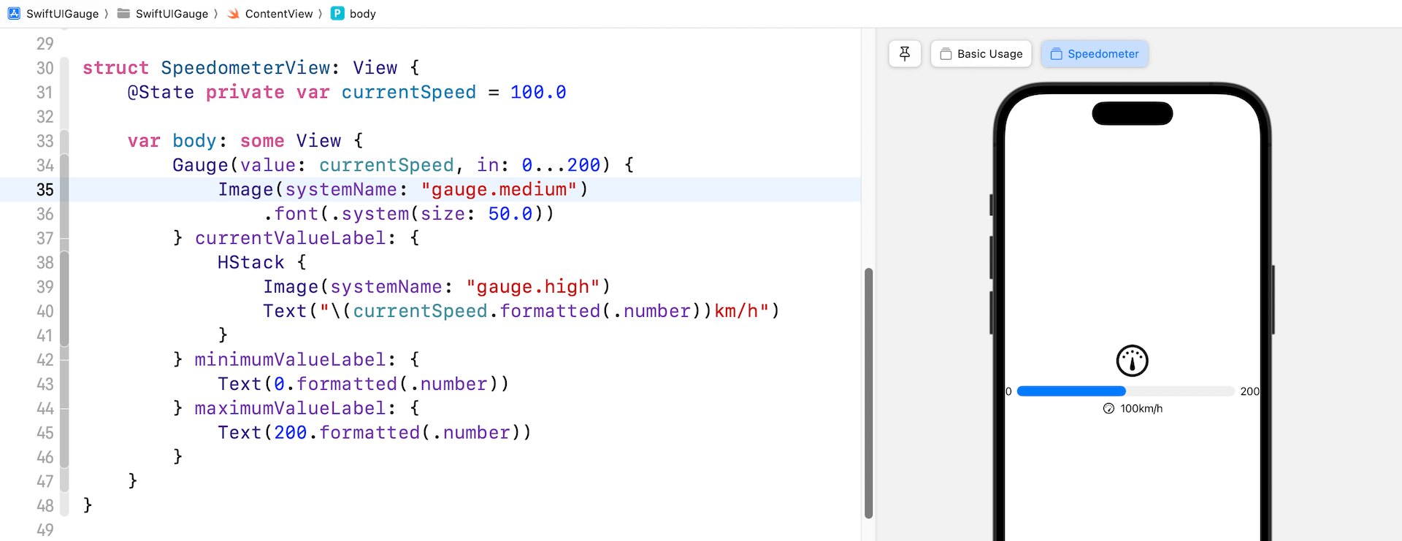Click the 0 minimum label in preview
Screen dimensions: 1402x541
1008,391
